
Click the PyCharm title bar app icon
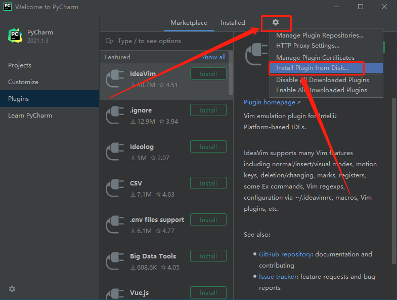pos(8,7)
